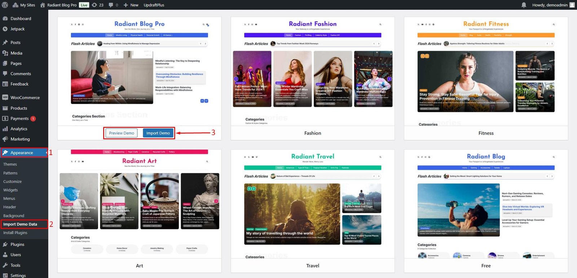Open the 23 pending updates icon

point(97,5)
